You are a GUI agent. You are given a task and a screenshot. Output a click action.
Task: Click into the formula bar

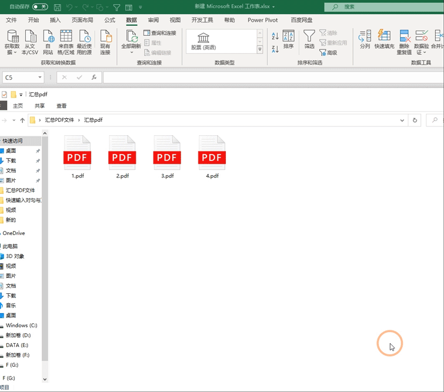pos(273,77)
